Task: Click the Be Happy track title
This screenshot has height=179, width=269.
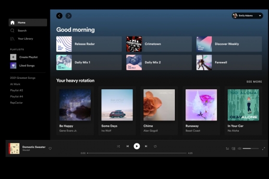Action: coord(66,126)
